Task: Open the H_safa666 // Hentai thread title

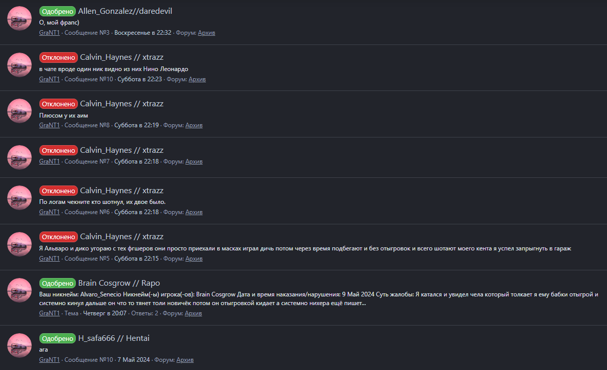Action: (114, 338)
